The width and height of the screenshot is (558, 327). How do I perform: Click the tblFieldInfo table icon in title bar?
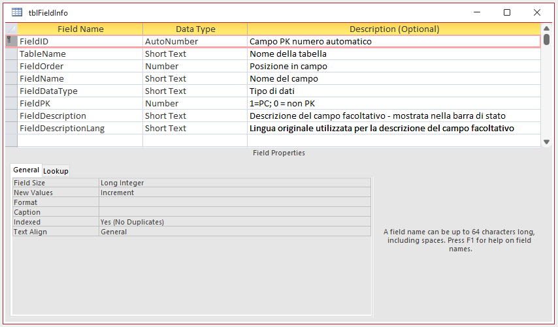(17, 12)
